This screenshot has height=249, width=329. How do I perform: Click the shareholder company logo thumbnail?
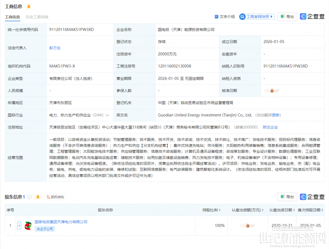pyautogui.click(x=28, y=226)
